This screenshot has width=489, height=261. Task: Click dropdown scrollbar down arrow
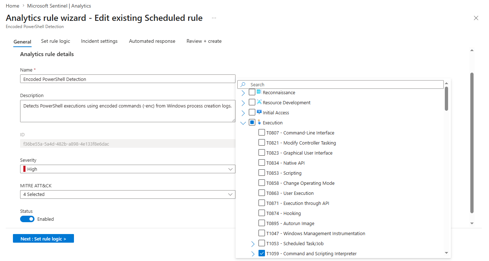tap(446, 253)
